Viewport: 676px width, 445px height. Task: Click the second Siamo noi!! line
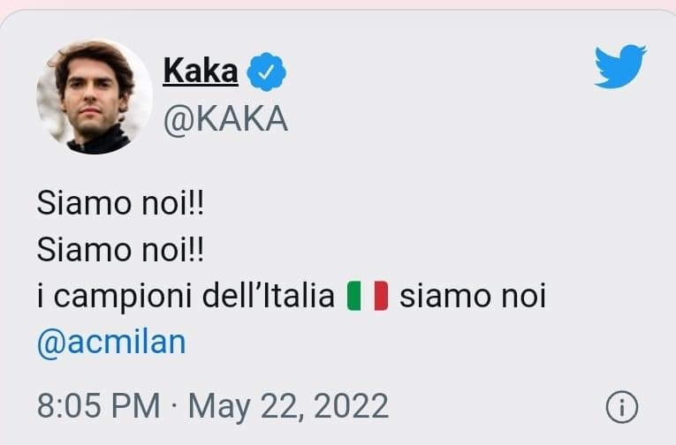coord(120,249)
